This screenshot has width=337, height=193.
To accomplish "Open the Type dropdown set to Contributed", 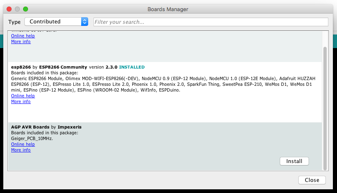I will pyautogui.click(x=56, y=22).
